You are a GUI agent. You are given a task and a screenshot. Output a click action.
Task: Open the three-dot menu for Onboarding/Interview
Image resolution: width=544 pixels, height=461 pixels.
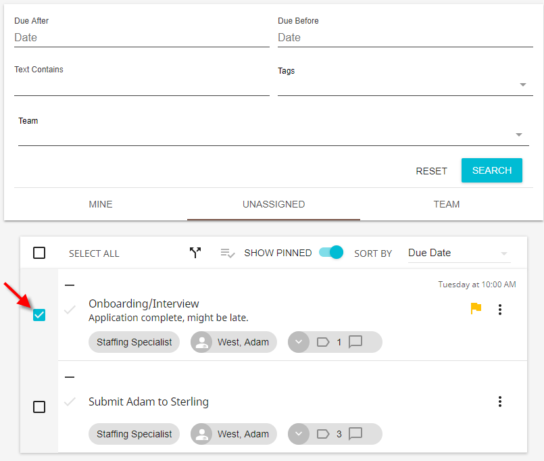point(500,310)
